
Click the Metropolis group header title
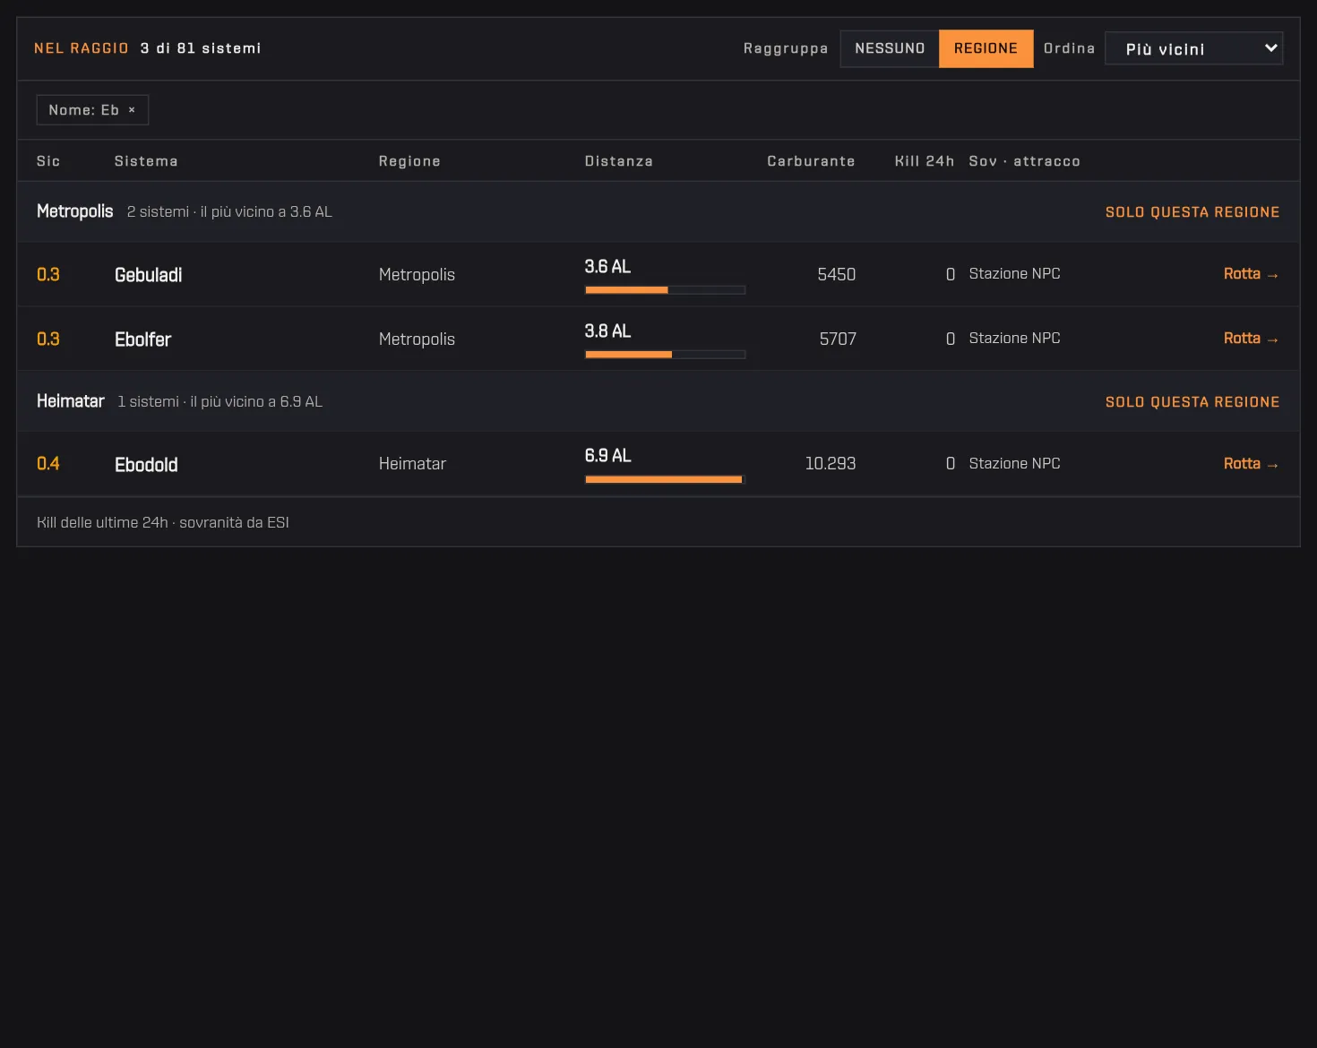tap(74, 211)
